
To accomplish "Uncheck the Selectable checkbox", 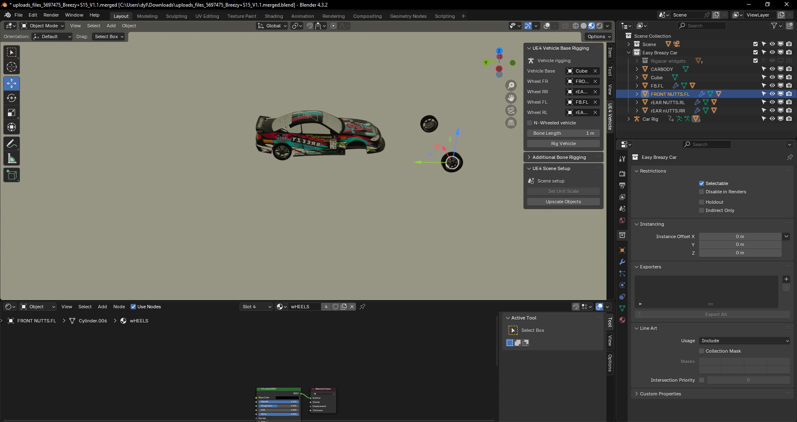I will coord(702,183).
